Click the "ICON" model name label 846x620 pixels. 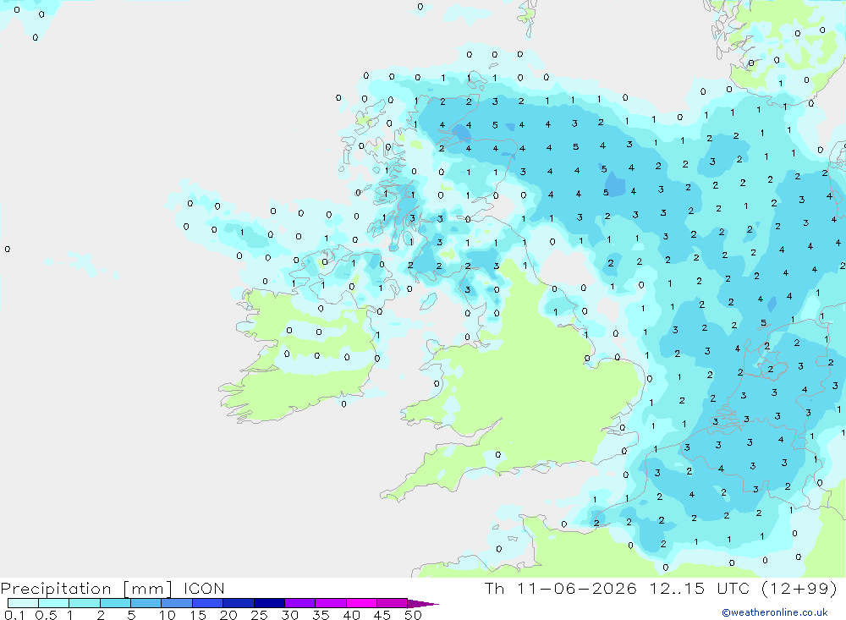click(x=204, y=588)
